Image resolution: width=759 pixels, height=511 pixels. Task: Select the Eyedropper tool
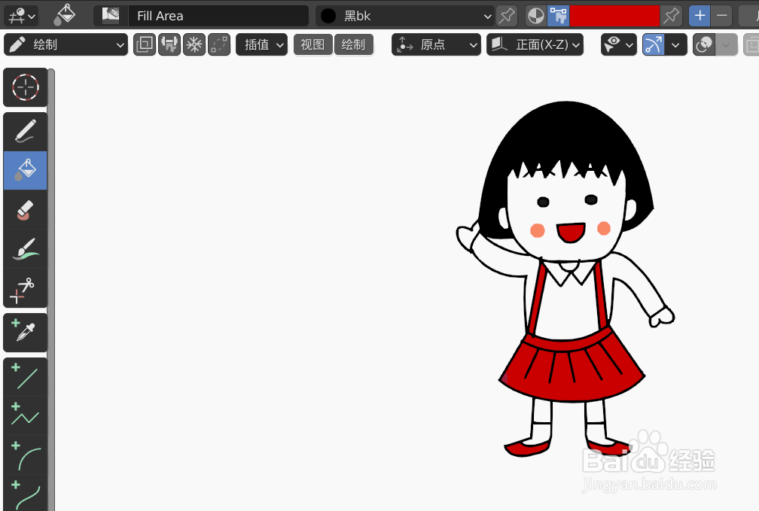(x=25, y=333)
